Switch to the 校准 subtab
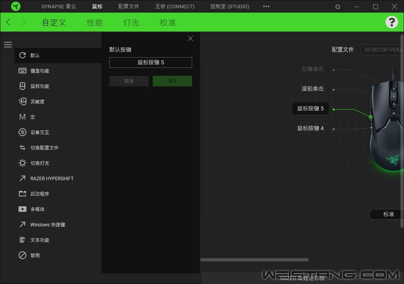The width and height of the screenshot is (404, 284). (x=168, y=22)
